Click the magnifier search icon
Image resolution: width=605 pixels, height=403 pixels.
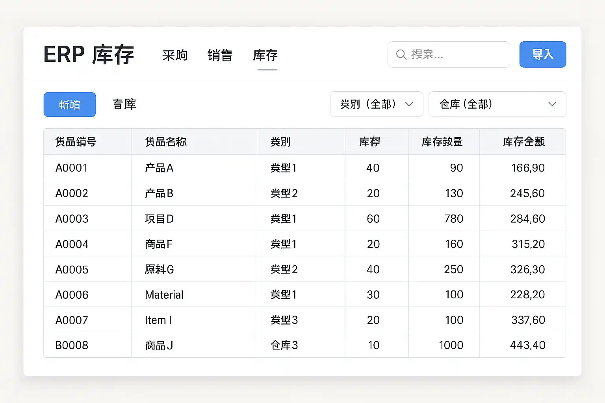401,54
